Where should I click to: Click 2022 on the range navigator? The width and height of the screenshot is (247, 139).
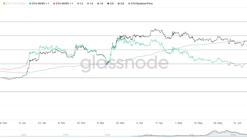[233, 135]
